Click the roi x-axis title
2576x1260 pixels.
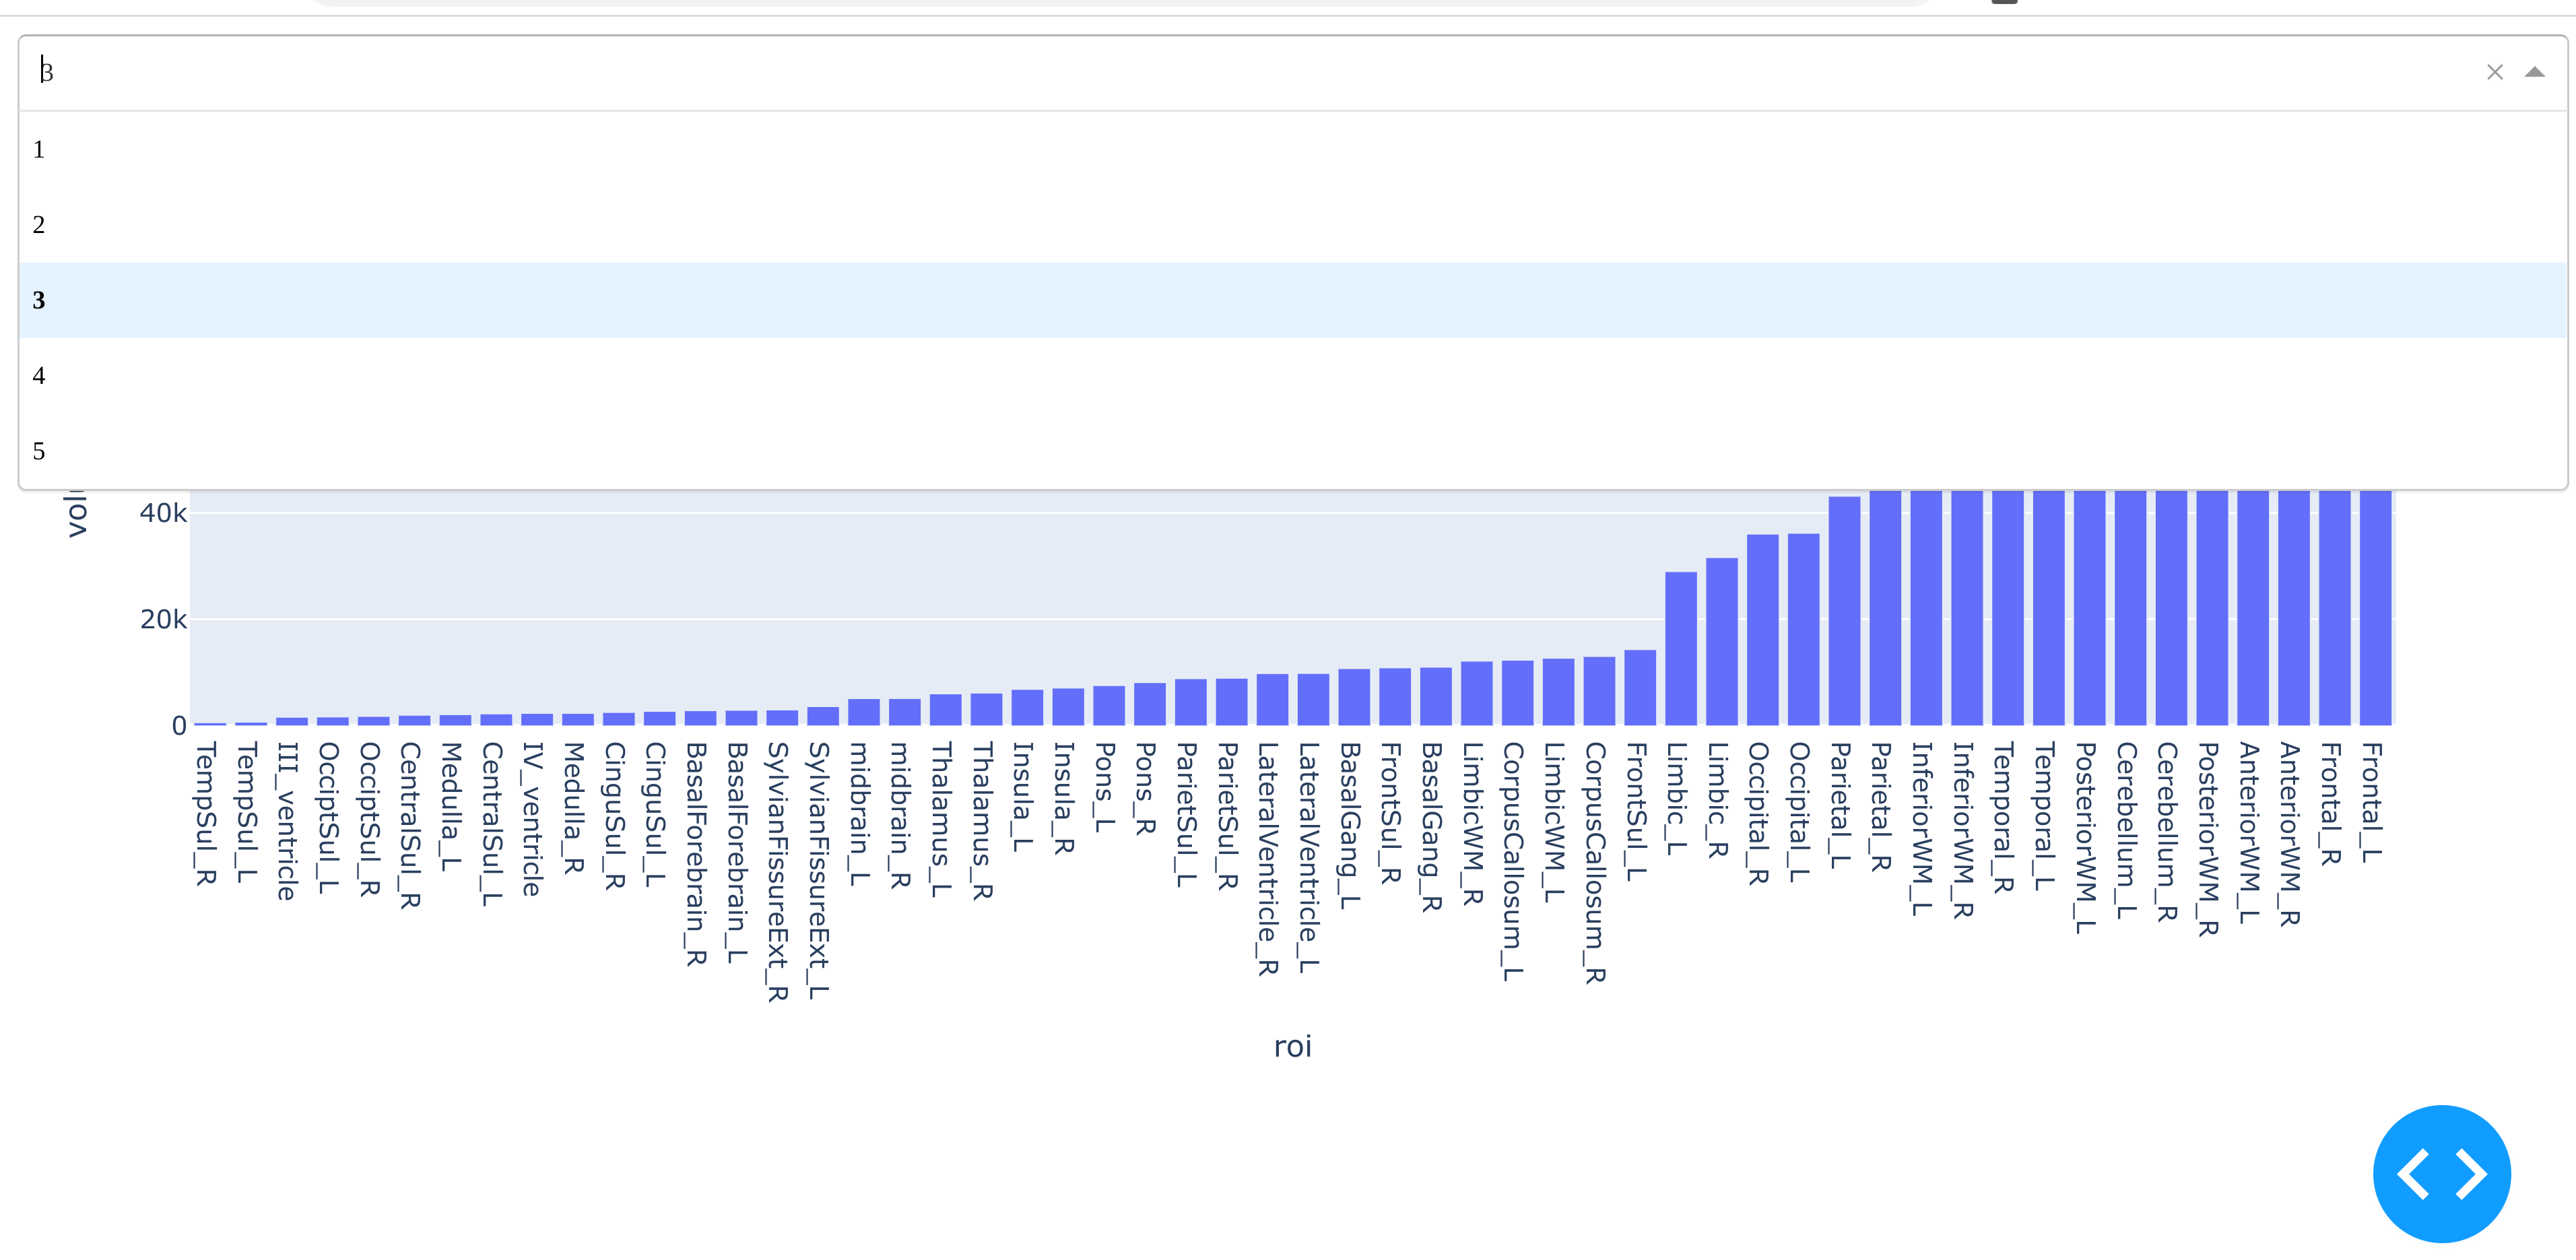point(1292,1047)
